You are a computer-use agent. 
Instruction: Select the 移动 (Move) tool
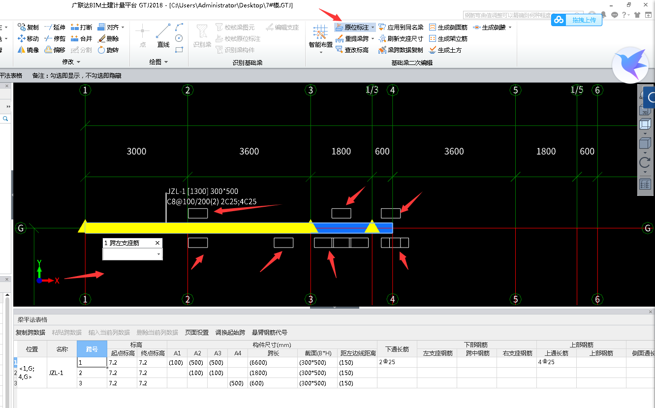point(28,38)
